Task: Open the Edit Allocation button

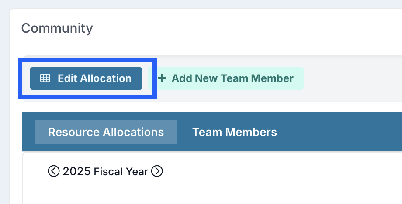Action: (86, 78)
